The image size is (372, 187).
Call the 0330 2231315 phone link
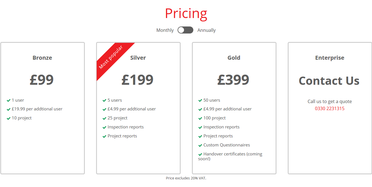coord(329,108)
